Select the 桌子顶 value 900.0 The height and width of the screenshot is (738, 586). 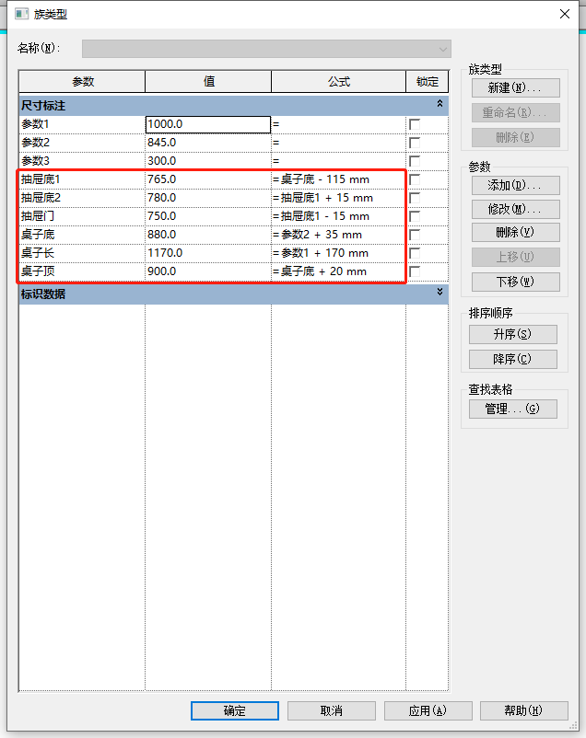208,271
